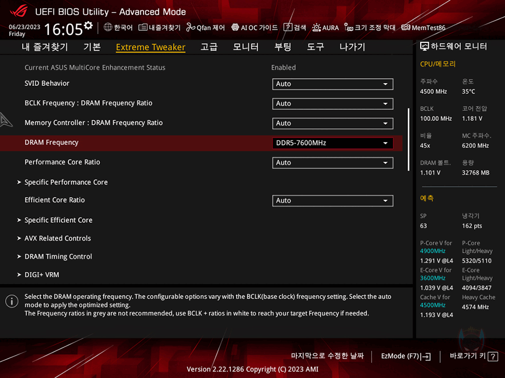Click AI OC 가이드 button
This screenshot has width=505, height=378.
pyautogui.click(x=254, y=27)
